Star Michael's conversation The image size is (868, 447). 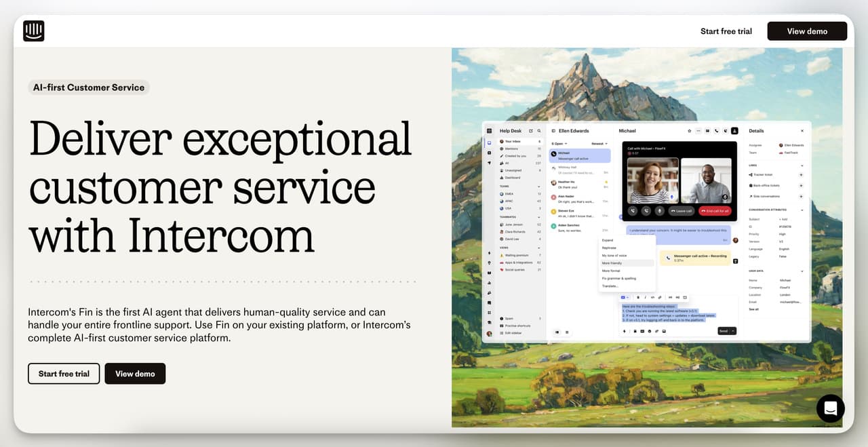pos(690,131)
